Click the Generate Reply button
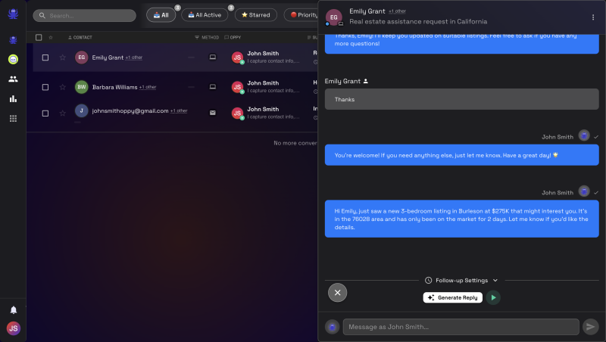Viewport: 606px width, 342px height. point(452,297)
